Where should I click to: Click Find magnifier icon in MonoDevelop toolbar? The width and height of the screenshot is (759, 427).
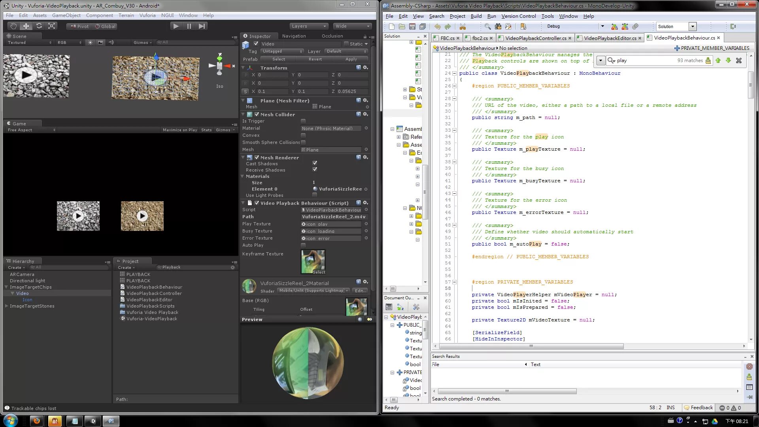coord(487,26)
